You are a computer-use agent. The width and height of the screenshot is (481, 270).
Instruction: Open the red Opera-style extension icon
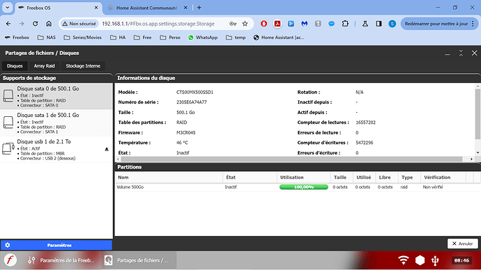pos(264,24)
